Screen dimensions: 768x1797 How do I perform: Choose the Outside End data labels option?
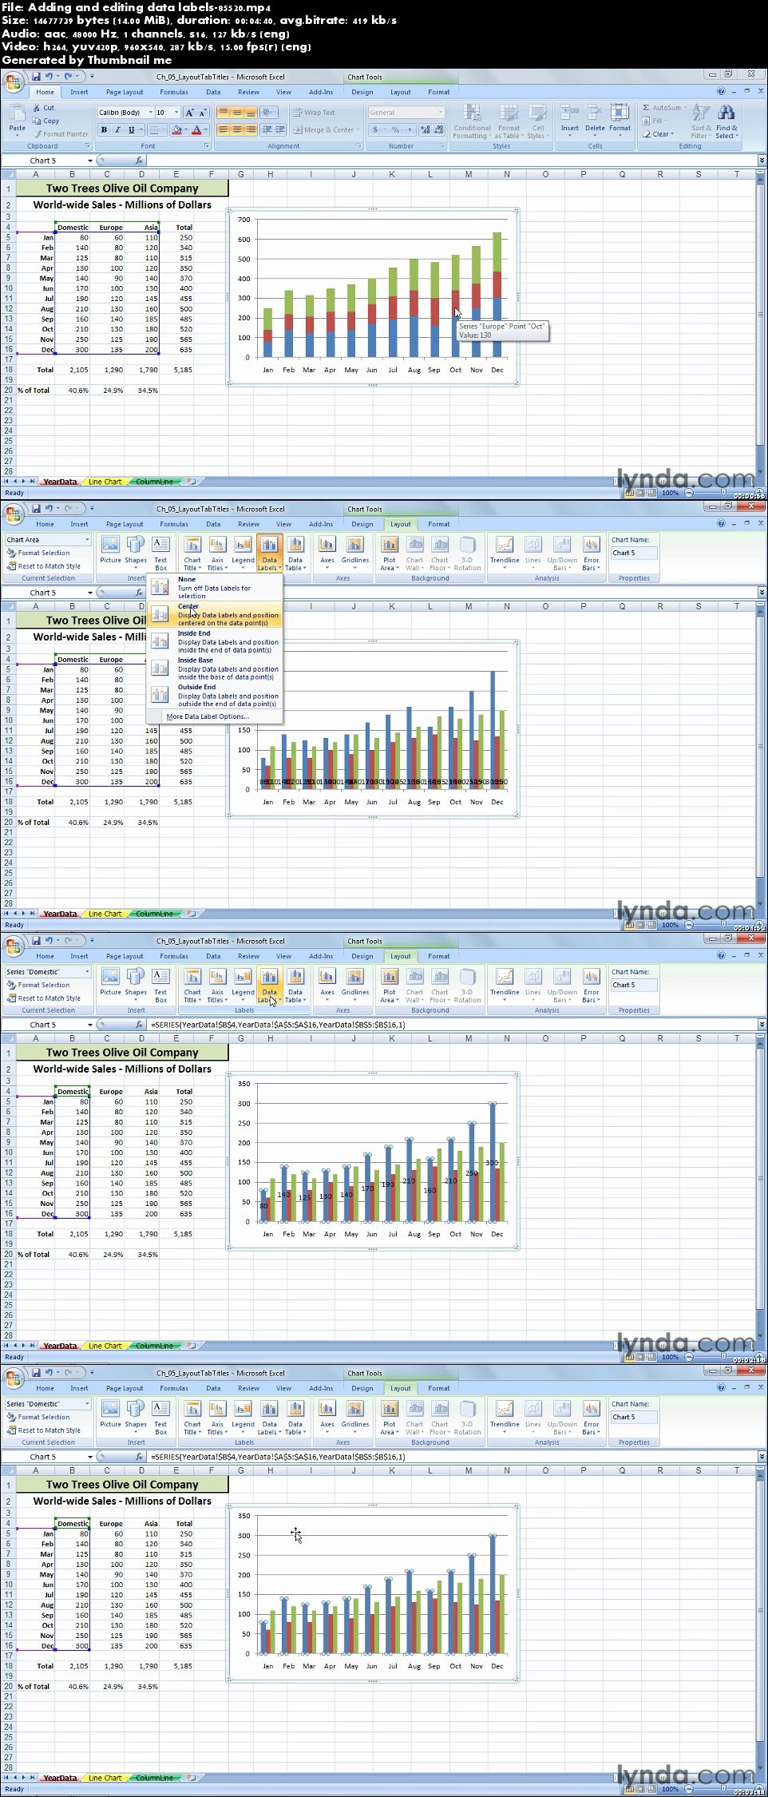click(x=216, y=696)
